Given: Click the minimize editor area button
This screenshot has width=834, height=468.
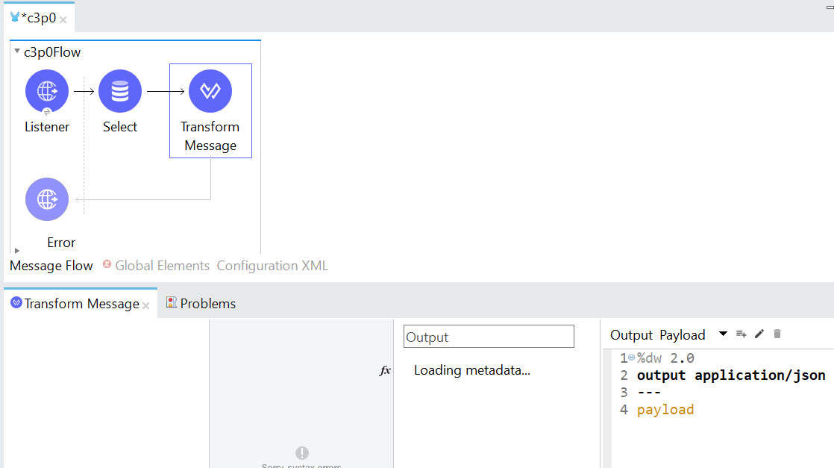Looking at the screenshot, I should (829, 7).
